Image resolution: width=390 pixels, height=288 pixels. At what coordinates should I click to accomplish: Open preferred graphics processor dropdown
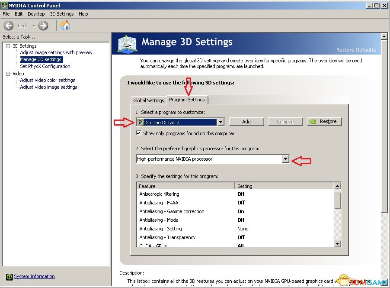point(285,159)
